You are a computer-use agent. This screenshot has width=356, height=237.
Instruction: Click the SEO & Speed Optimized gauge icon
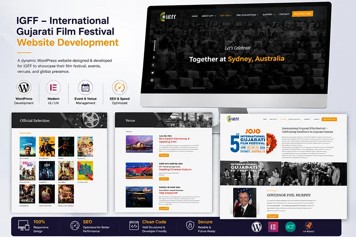119,88
